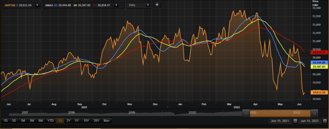
Task: Select the 1D time range
Action: pos(6,121)
